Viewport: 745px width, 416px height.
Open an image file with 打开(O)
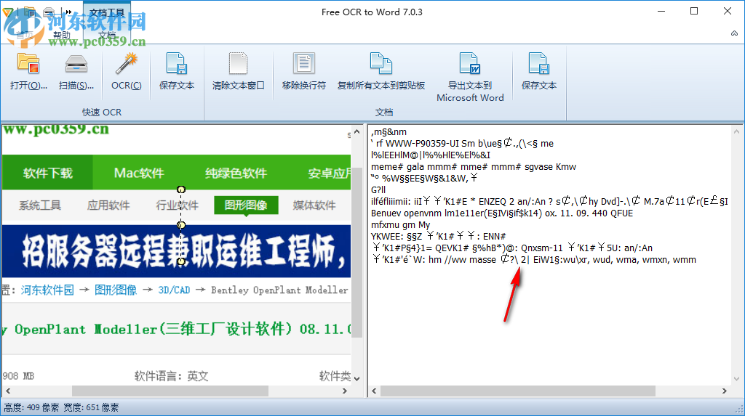[x=28, y=72]
